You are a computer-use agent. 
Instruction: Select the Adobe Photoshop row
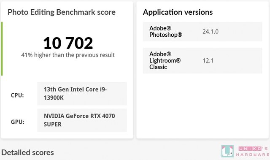click(202, 32)
